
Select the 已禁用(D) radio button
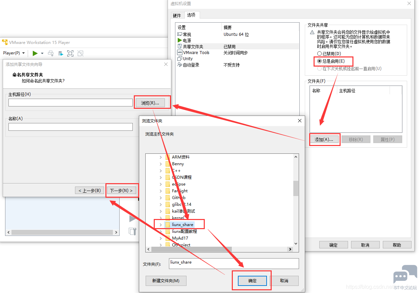(319, 54)
